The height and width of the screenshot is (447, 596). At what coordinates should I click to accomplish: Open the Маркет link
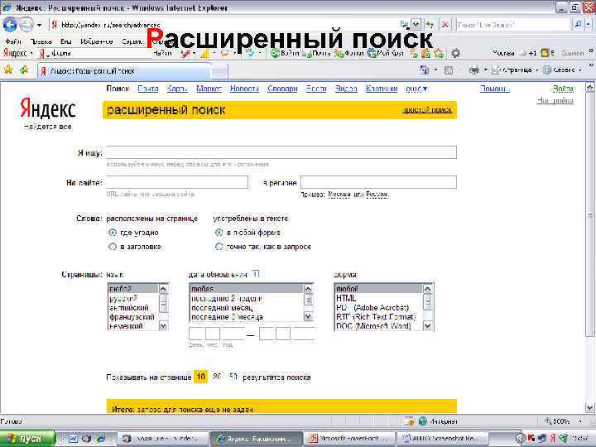[x=209, y=89]
